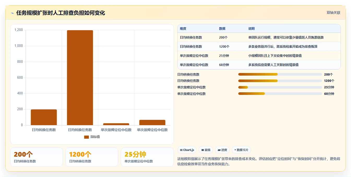351x177 pixels.
Task: Select the Chart.js tag
Action: [187, 150]
